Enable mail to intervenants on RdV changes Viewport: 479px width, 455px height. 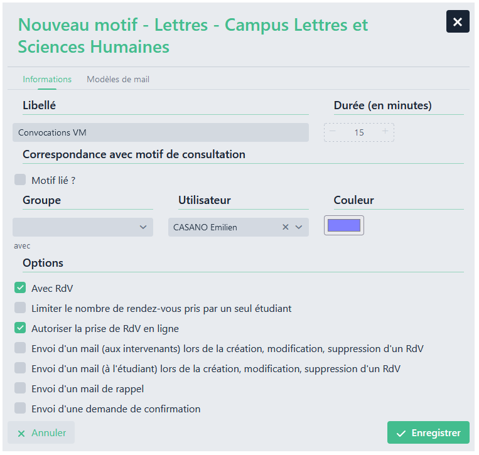(20, 348)
